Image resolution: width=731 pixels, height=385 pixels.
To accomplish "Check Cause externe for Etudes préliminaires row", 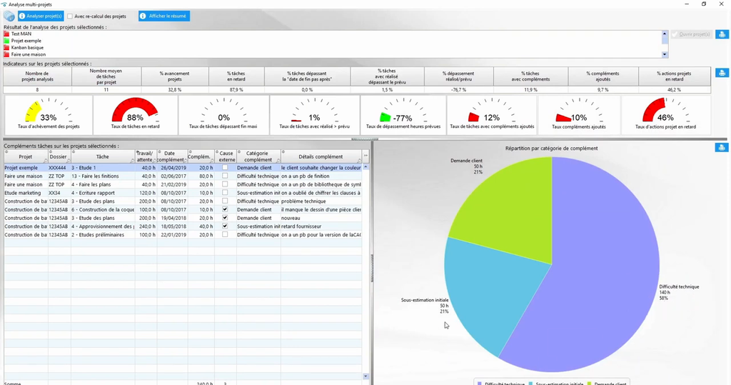I will (x=225, y=235).
